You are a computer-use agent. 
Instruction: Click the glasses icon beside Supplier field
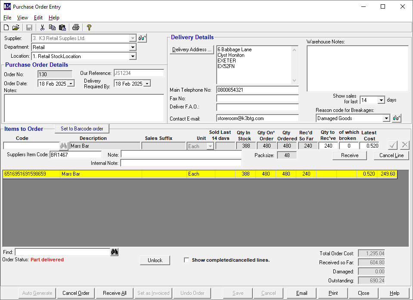[x=142, y=38]
